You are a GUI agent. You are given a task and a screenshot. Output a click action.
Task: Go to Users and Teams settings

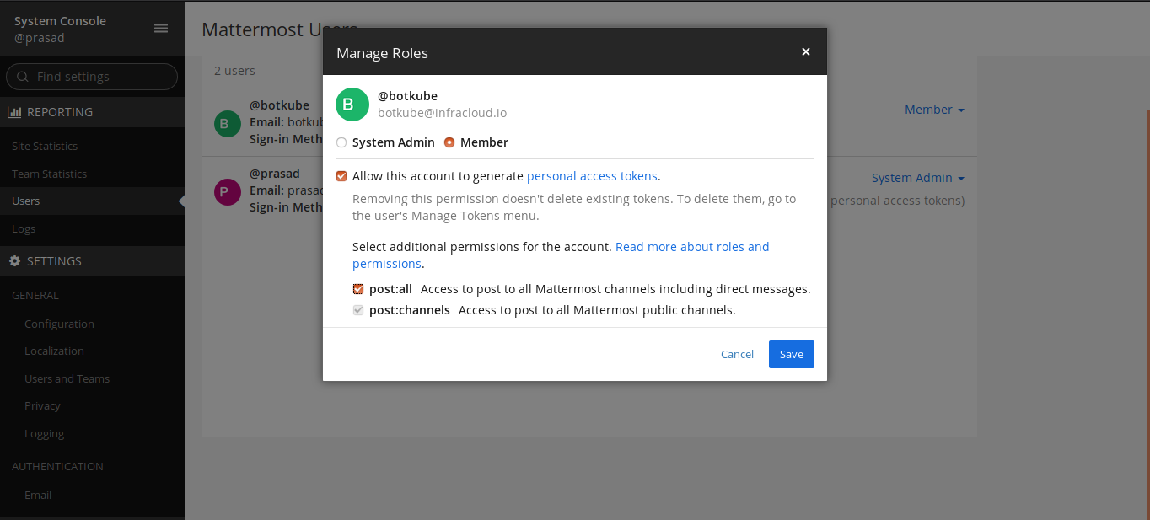click(67, 379)
